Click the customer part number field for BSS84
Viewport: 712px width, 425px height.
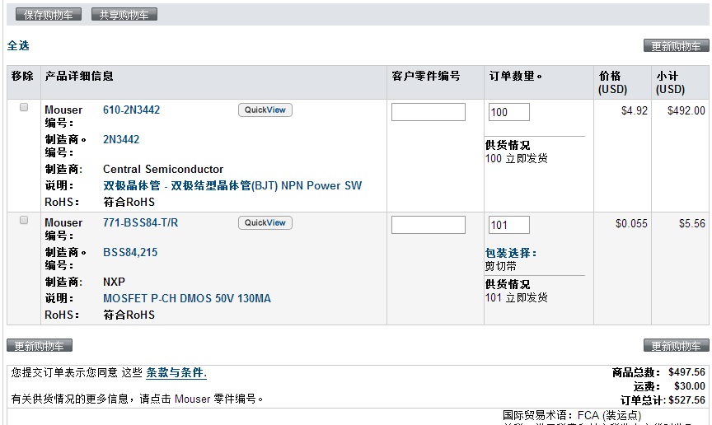tap(428, 225)
